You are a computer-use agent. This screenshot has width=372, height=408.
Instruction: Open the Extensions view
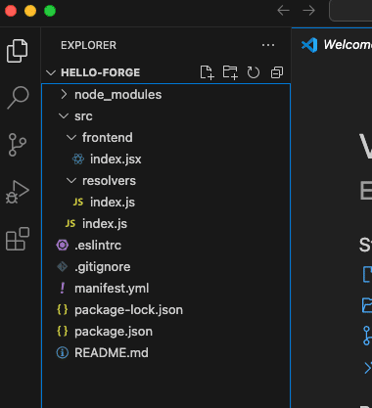[18, 239]
